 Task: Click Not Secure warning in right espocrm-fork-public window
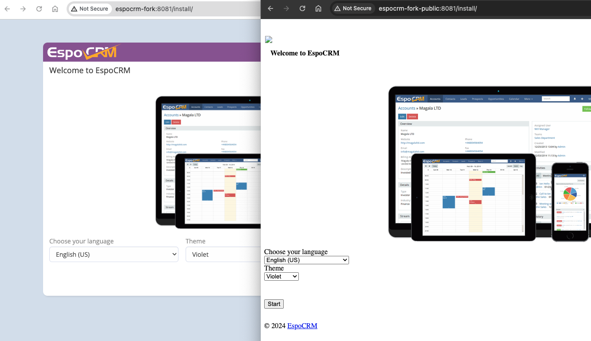(353, 8)
